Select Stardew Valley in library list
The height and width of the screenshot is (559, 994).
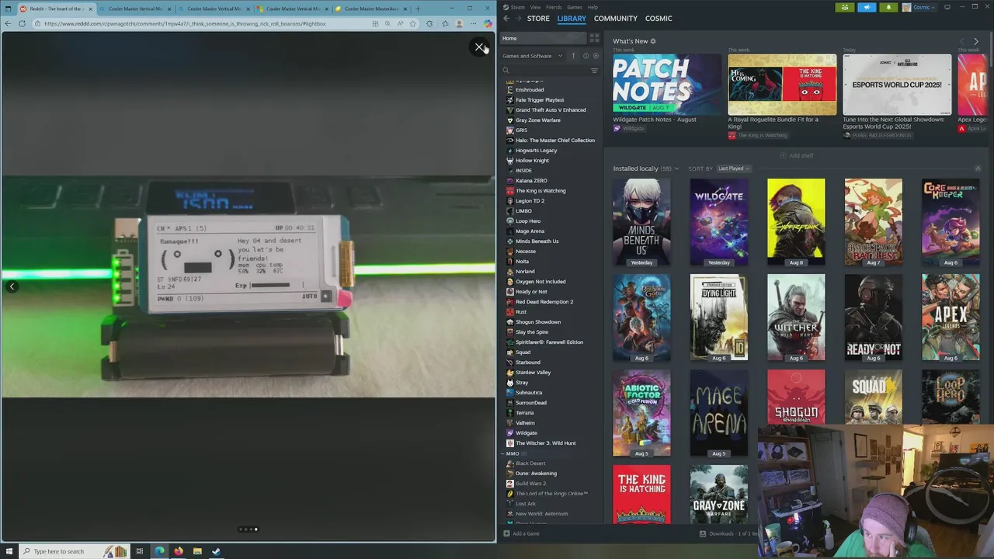(x=533, y=373)
